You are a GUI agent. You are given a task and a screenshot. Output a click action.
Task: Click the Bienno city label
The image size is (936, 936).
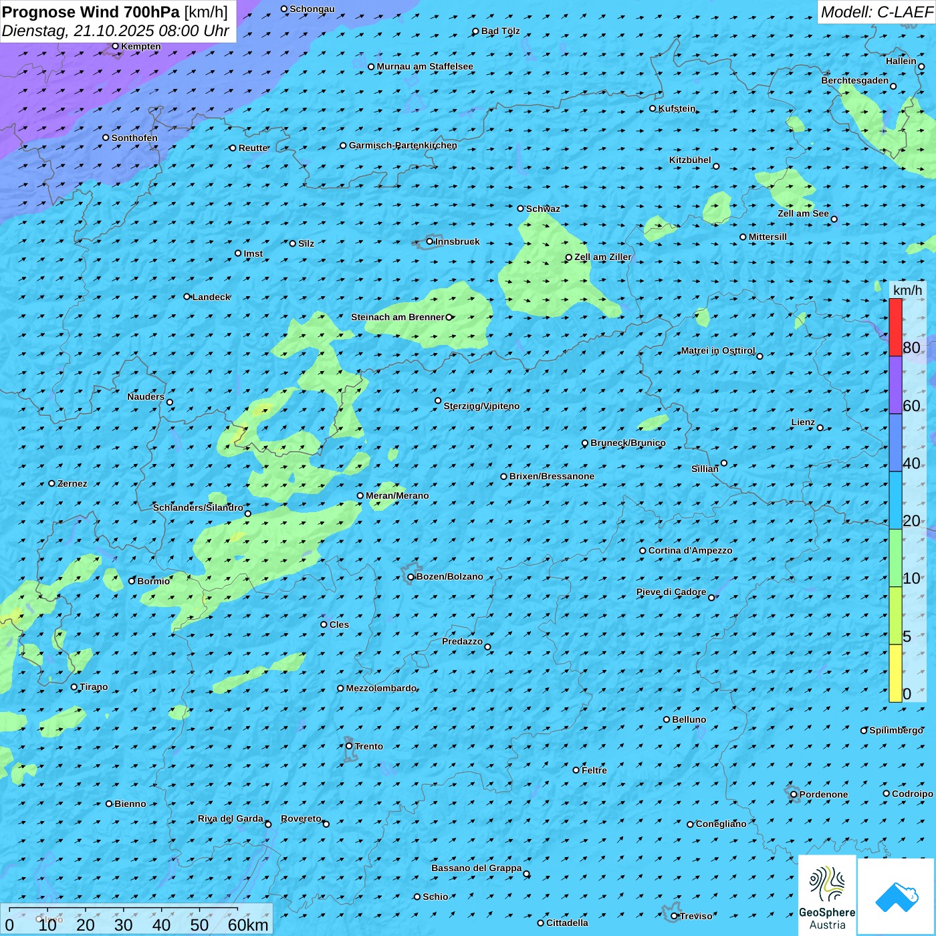[130, 804]
